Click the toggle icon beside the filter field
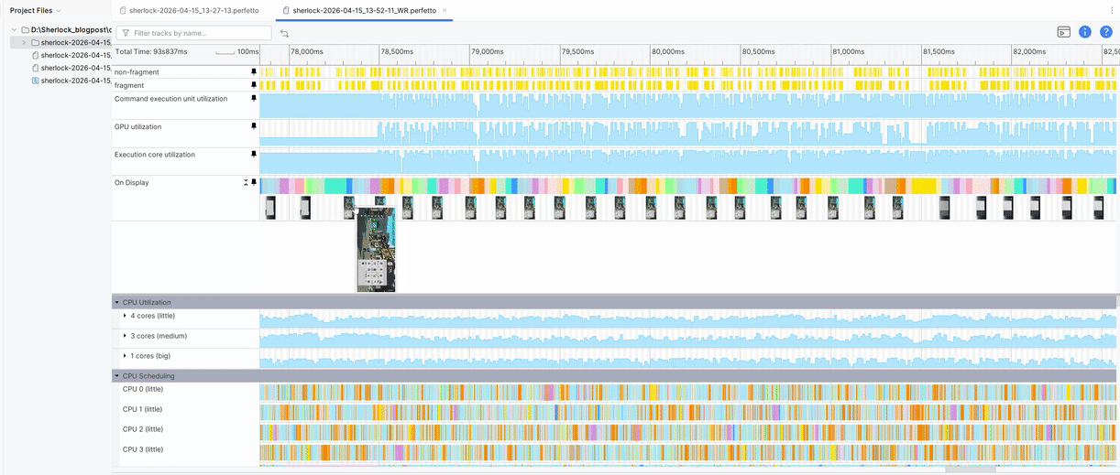This screenshot has height=475, width=1120. (284, 33)
